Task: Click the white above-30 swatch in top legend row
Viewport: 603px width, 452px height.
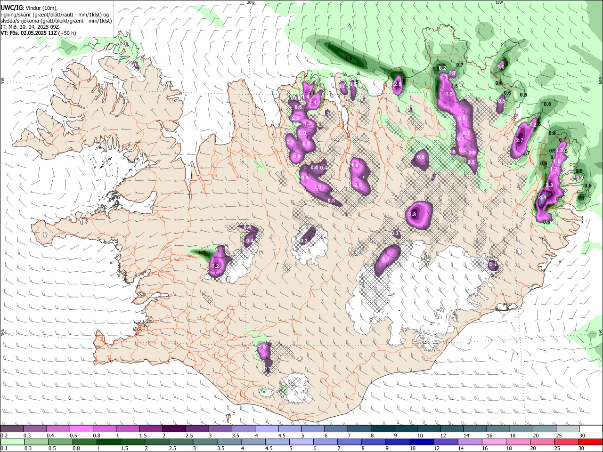Action: pyautogui.click(x=591, y=429)
